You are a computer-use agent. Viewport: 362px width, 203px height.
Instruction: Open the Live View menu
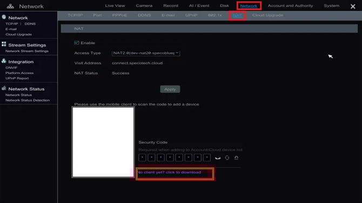tap(115, 5)
